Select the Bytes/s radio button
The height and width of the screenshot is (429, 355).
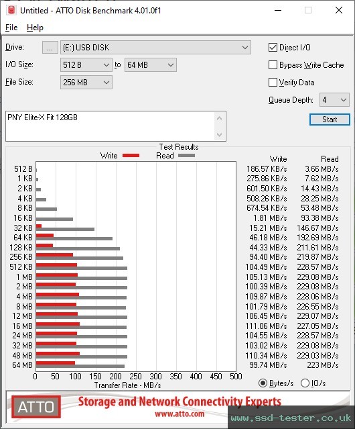[x=263, y=383]
